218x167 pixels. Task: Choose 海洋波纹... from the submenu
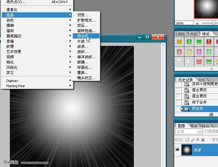86,57
